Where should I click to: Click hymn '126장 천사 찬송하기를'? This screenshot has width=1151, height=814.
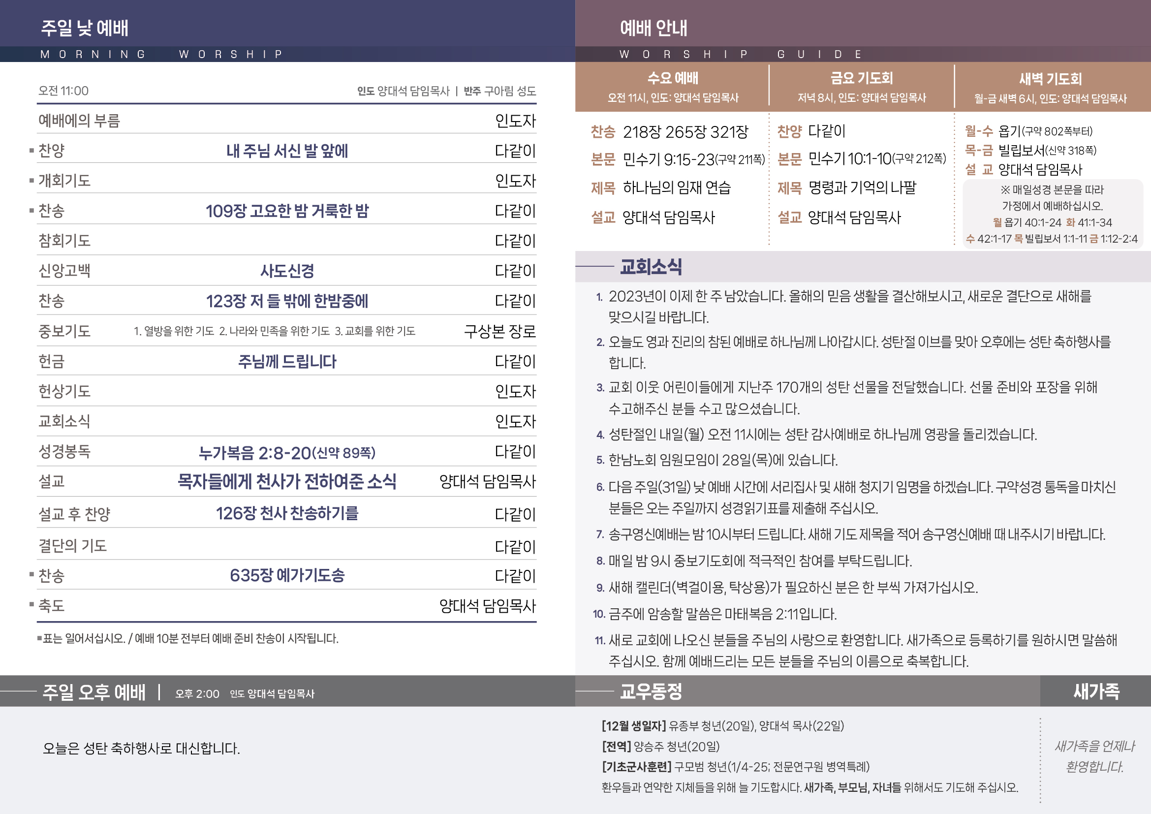[x=287, y=513]
